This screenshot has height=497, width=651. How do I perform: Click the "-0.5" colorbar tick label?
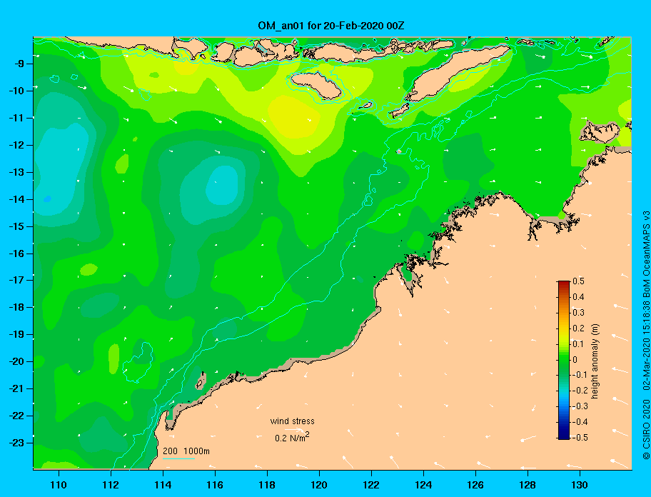pyautogui.click(x=580, y=438)
